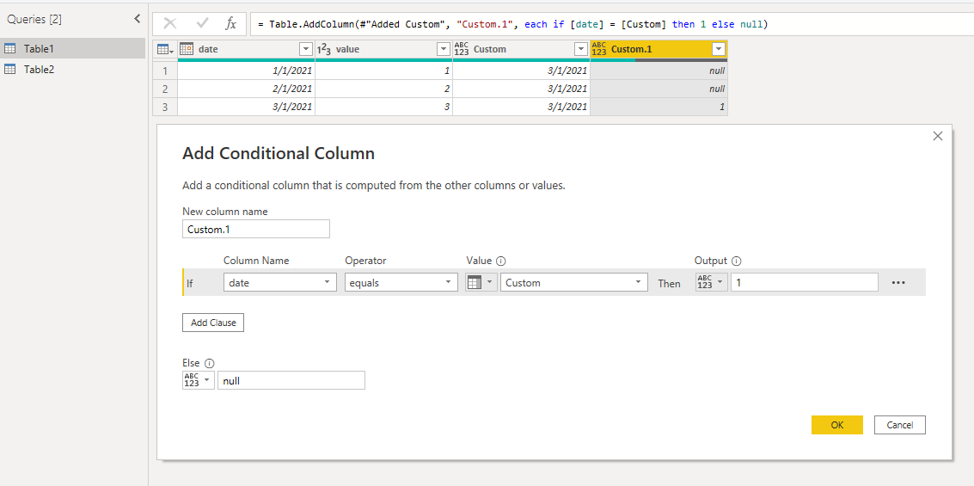
Task: Click the Value info icon
Action: (x=500, y=261)
